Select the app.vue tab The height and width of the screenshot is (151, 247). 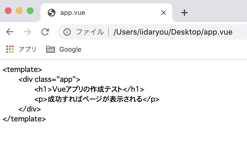pos(106,13)
